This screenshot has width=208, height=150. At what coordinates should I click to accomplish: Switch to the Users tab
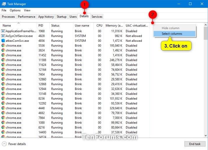(73, 17)
